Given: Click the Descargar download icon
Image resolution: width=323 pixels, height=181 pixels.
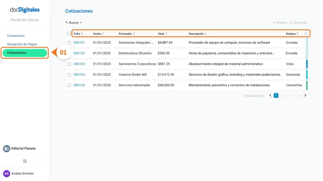Looking at the screenshot, I should pyautogui.click(x=291, y=23).
